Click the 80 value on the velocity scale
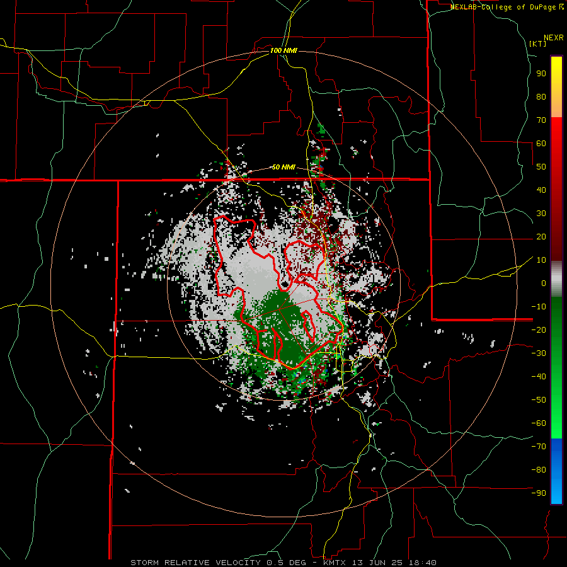Viewport: 567px width, 567px height. (541, 97)
